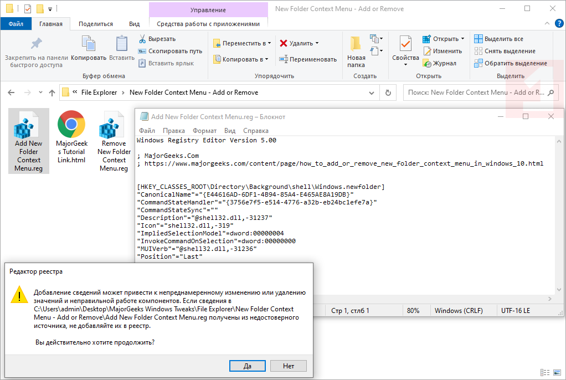Switch to the Вид ribbon tab in Explorer

[x=134, y=24]
